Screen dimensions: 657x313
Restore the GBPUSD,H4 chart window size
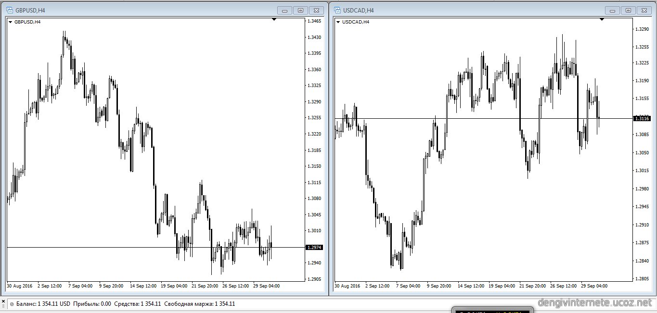tap(301, 10)
